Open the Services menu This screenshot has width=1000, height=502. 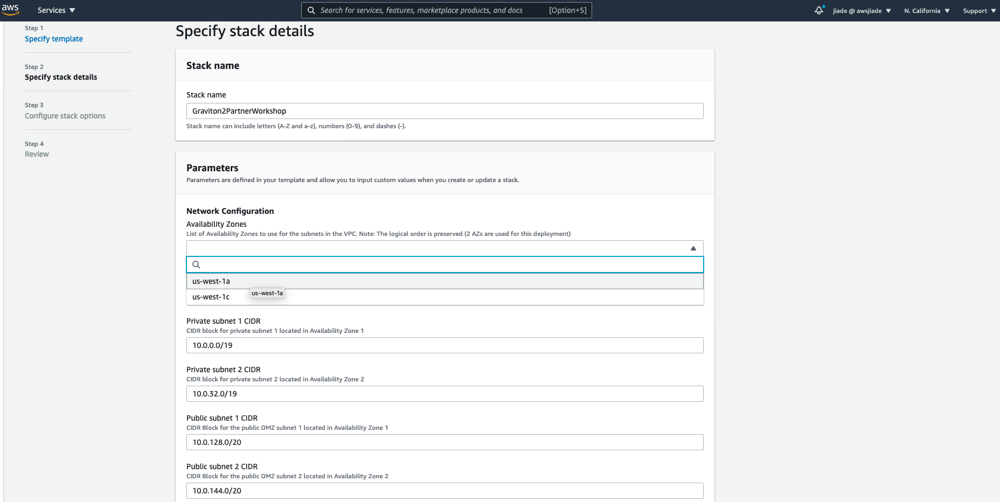click(x=55, y=10)
